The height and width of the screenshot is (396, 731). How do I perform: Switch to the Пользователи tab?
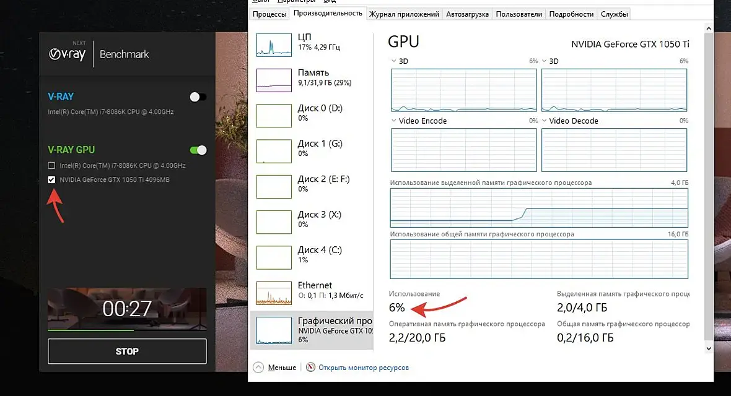point(519,14)
